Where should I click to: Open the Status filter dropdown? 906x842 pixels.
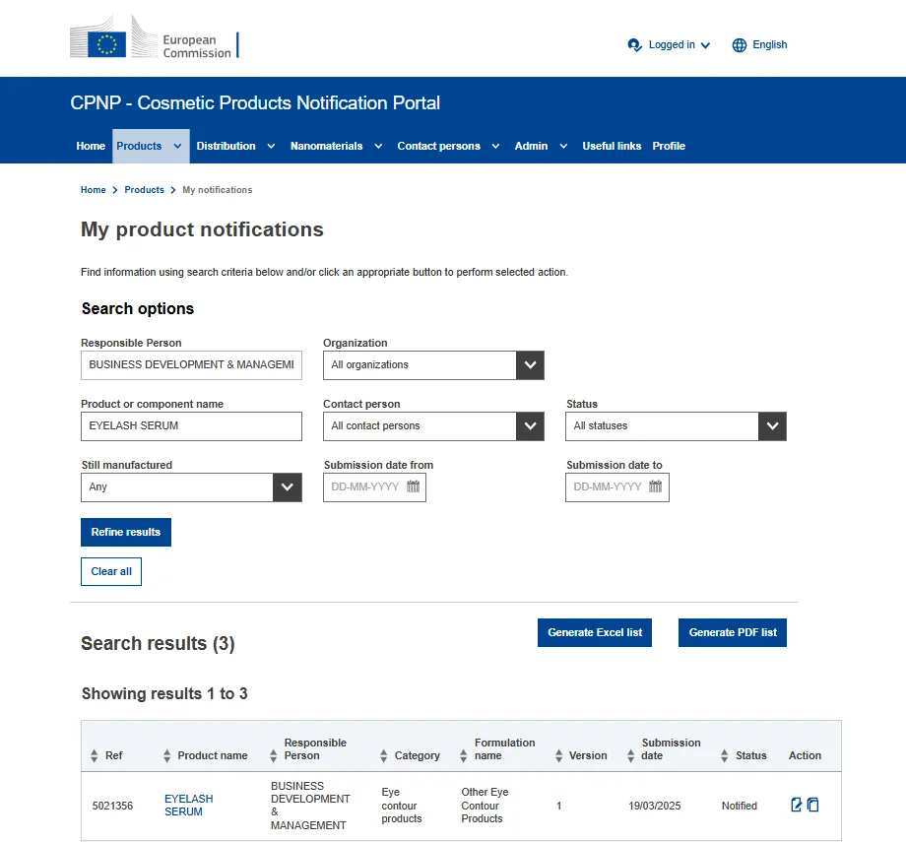(772, 426)
